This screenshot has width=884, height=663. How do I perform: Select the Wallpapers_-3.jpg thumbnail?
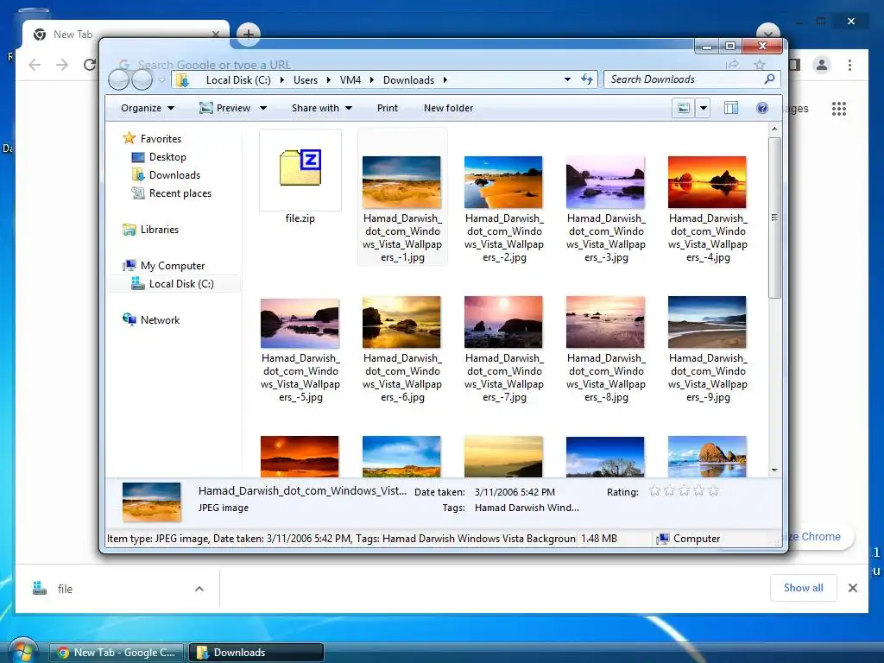[605, 182]
